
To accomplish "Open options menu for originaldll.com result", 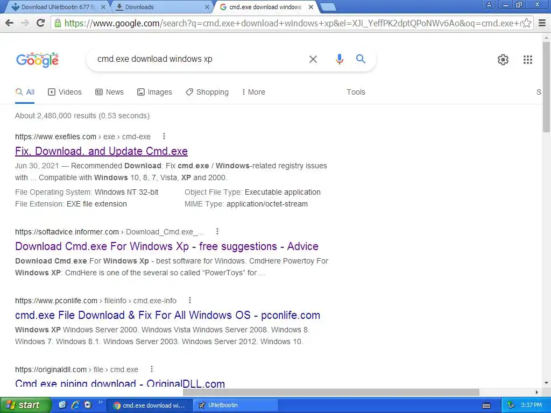I will 151,369.
